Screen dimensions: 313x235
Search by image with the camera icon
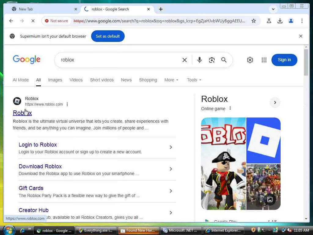tap(212, 60)
